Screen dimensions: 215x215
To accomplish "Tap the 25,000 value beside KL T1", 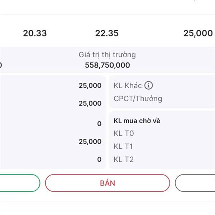I will [x=90, y=142].
